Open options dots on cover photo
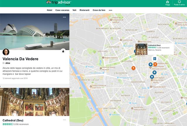The image size is (187, 126). [64, 17]
